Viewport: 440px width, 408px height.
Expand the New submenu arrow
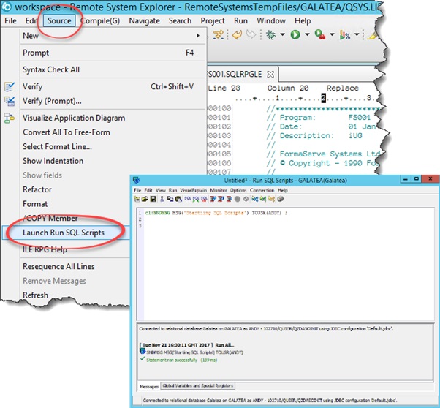click(197, 36)
